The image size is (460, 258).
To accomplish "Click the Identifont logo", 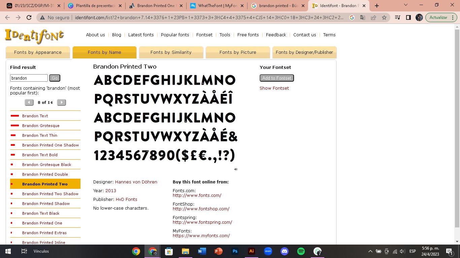I will click(34, 36).
